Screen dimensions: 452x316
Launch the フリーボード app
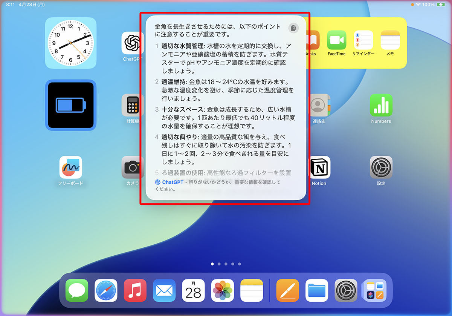tap(71, 167)
